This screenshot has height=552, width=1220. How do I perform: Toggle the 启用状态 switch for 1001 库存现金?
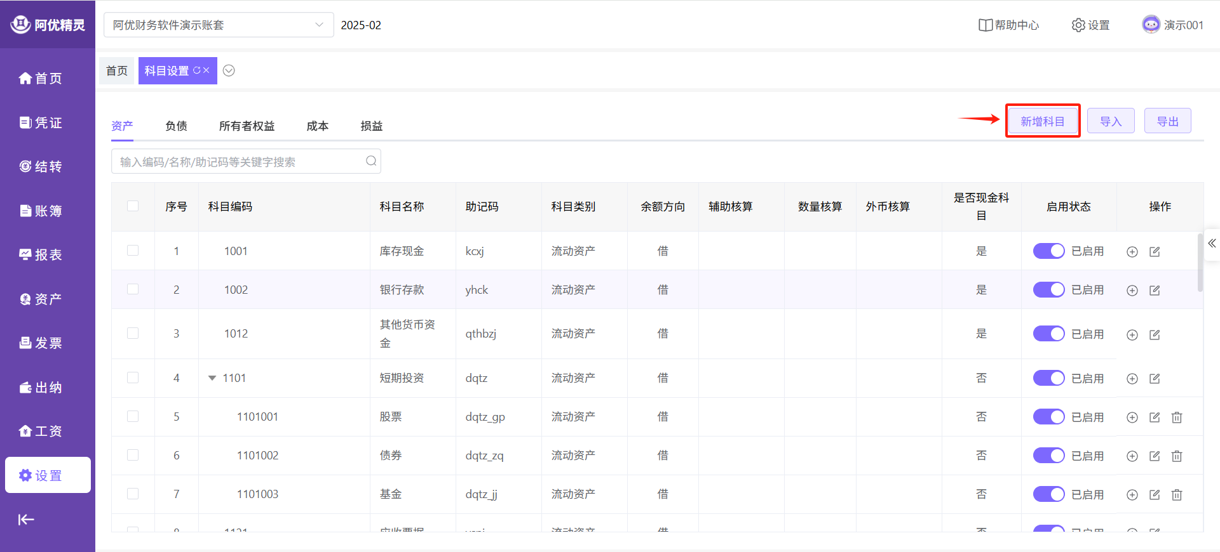(x=1048, y=251)
